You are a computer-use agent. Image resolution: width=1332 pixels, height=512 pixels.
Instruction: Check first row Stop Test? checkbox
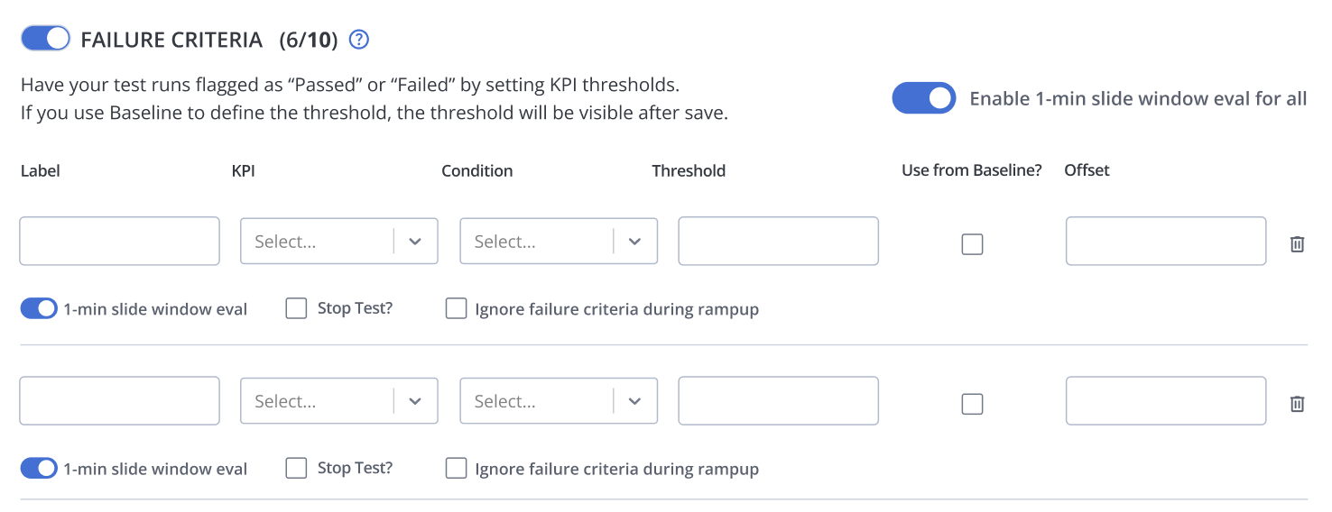coord(296,308)
